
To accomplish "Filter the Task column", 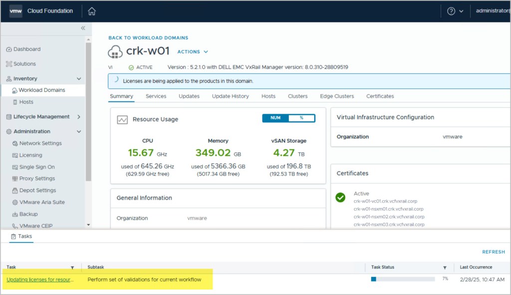I will (x=72, y=268).
